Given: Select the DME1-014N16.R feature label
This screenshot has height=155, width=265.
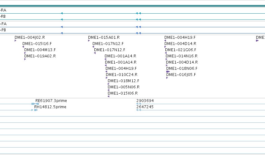Looking at the screenshot, I should point(182,56).
